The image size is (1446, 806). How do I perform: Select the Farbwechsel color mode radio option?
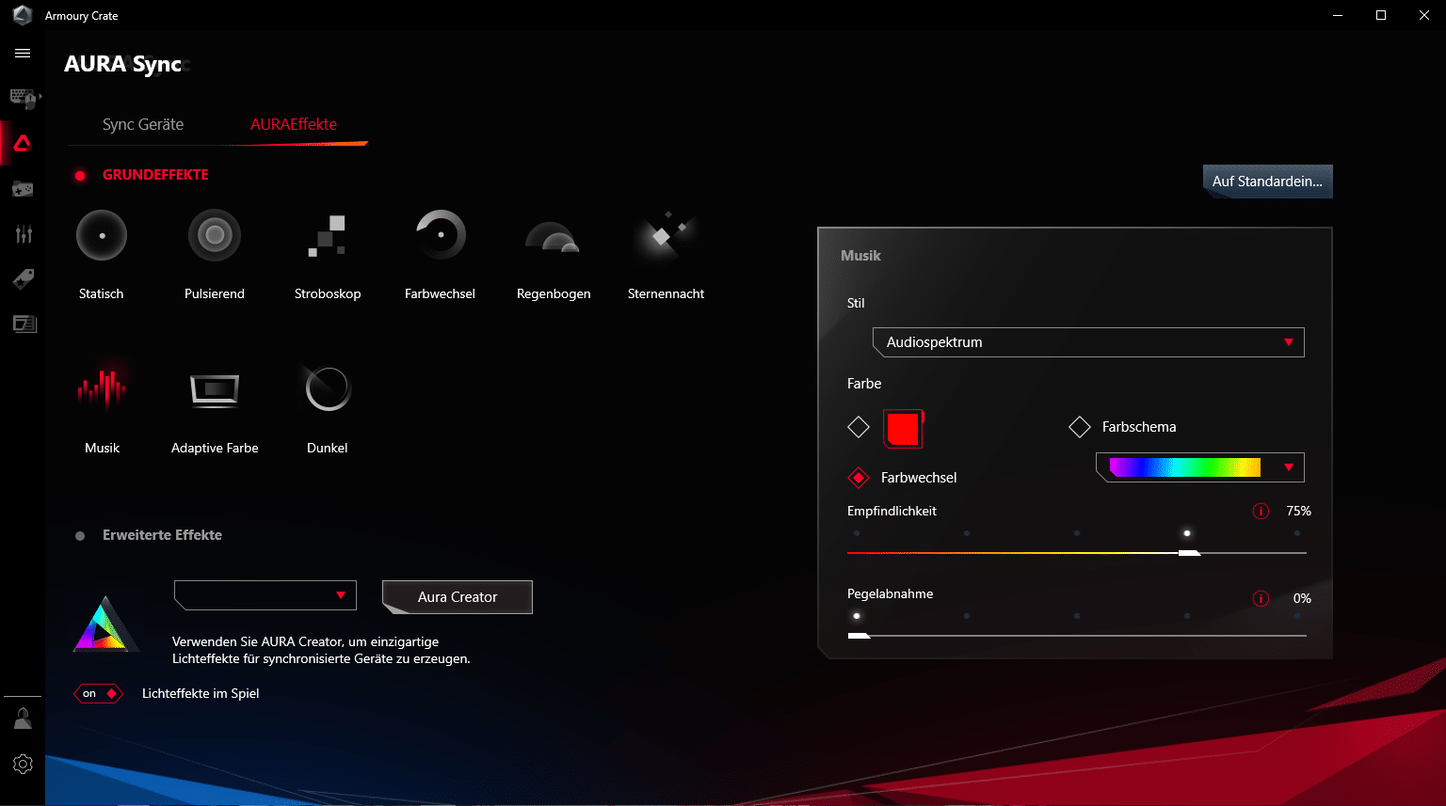(859, 478)
